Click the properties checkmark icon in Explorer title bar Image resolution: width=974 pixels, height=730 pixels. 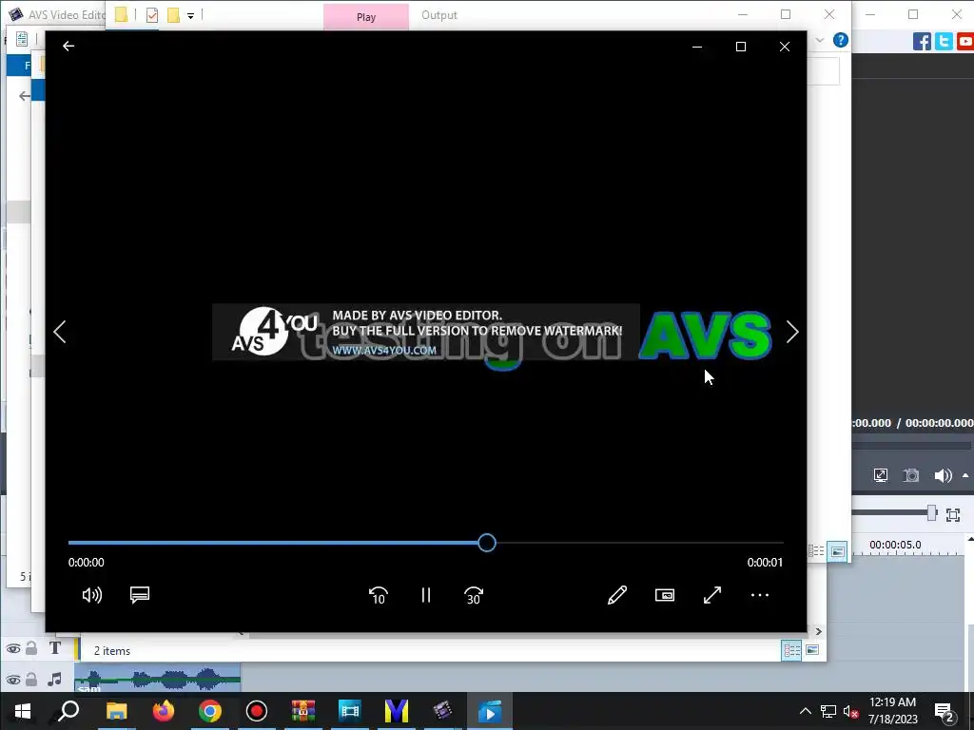click(152, 15)
